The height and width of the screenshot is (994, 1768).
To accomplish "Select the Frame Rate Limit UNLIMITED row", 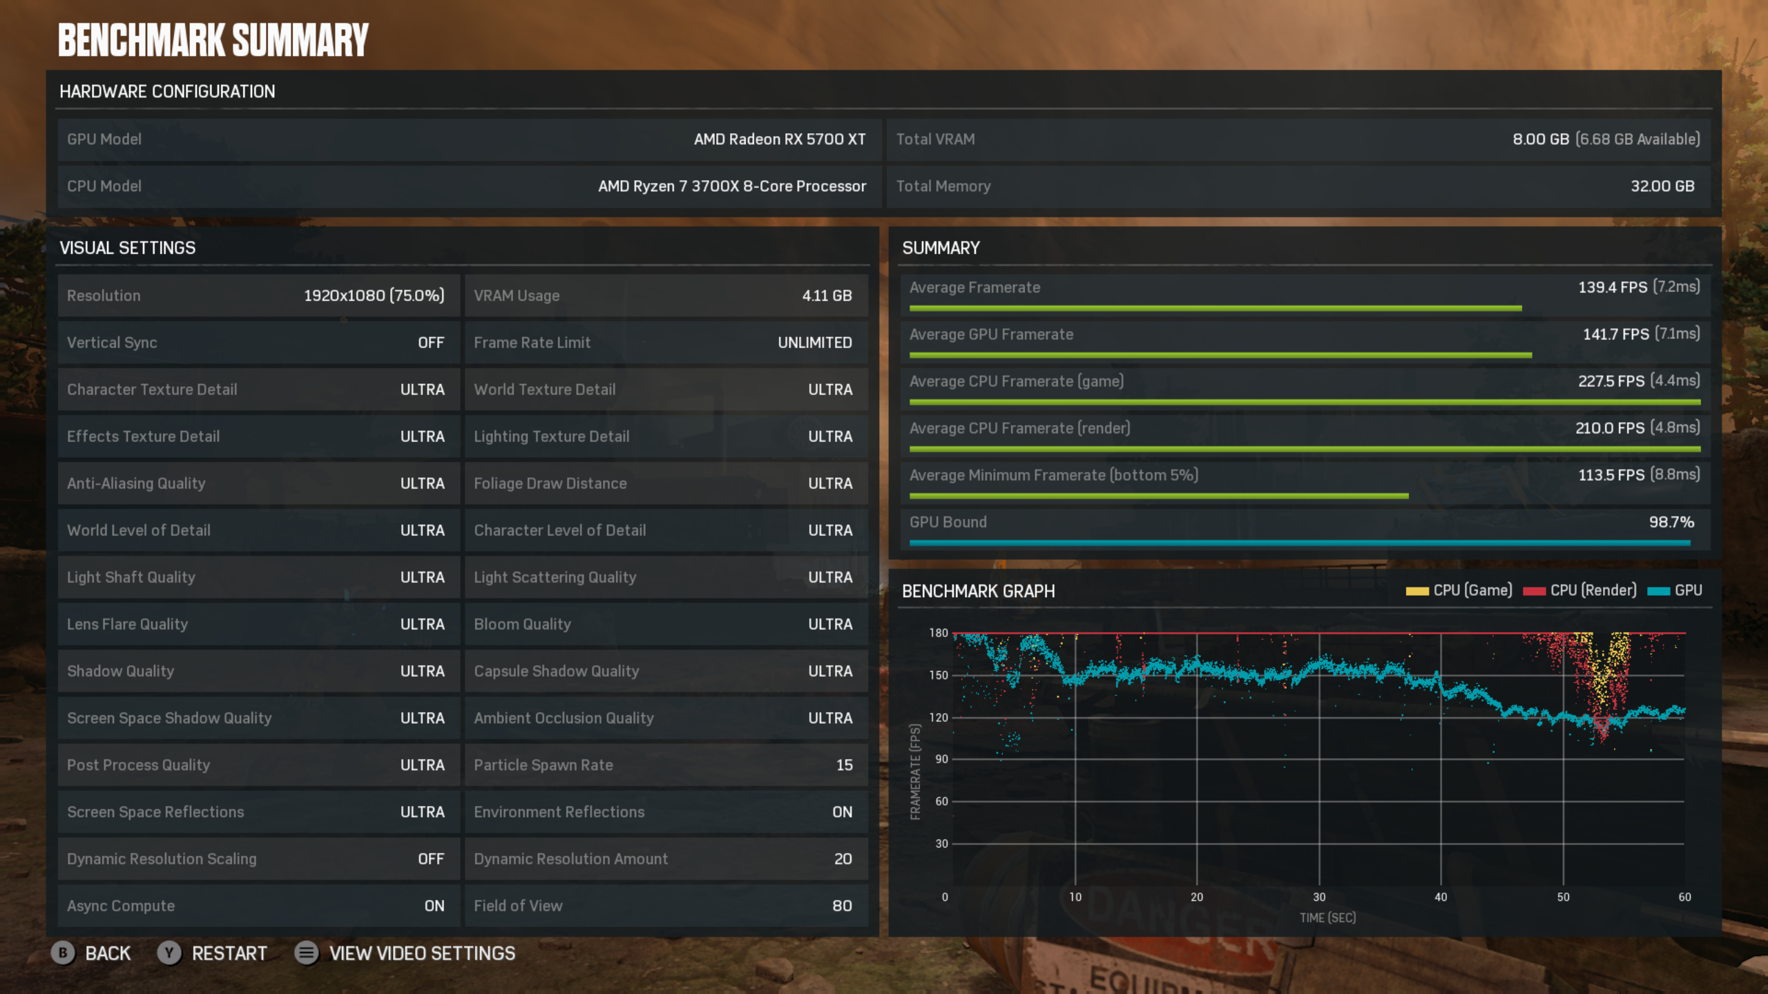I will tap(666, 342).
